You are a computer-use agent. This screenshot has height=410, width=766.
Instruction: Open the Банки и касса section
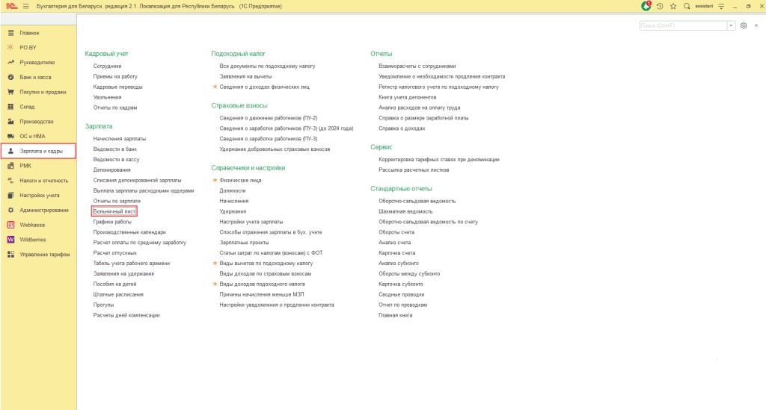[34, 77]
